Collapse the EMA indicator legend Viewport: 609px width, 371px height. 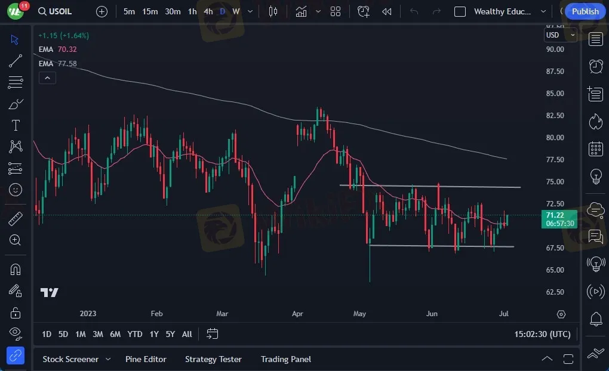coord(47,78)
